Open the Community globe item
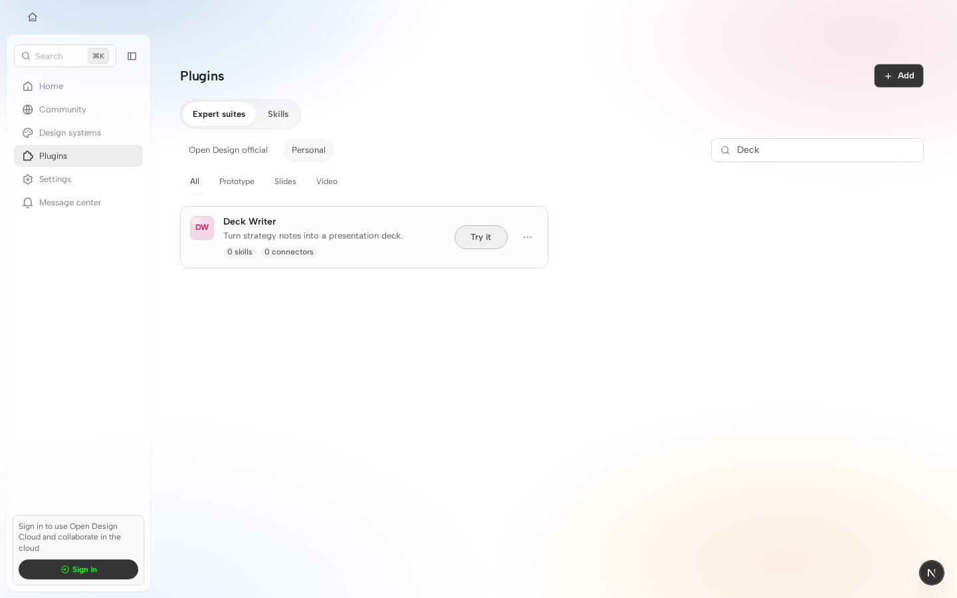The height and width of the screenshot is (598, 957). pos(78,110)
